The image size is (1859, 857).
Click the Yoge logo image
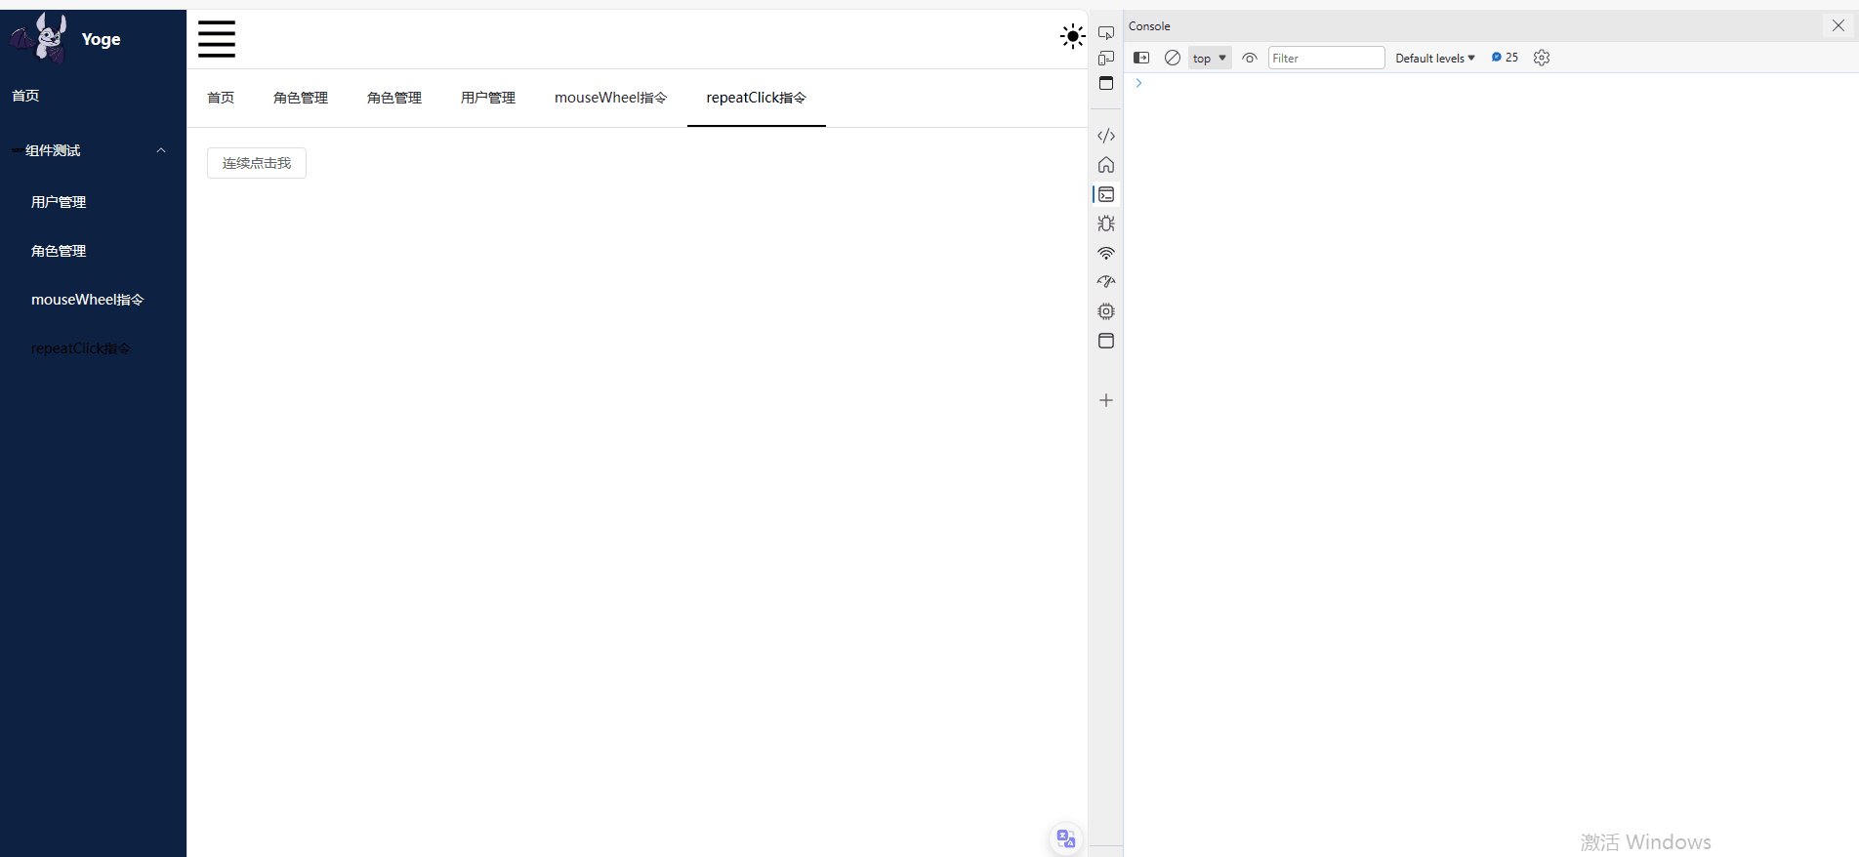(39, 38)
